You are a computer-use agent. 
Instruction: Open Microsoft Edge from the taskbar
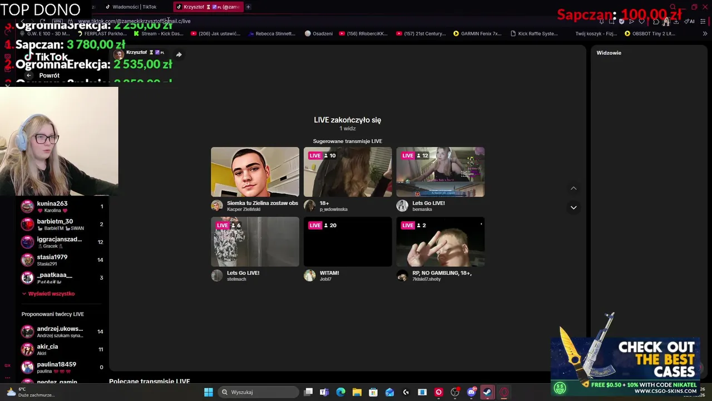[340, 392]
